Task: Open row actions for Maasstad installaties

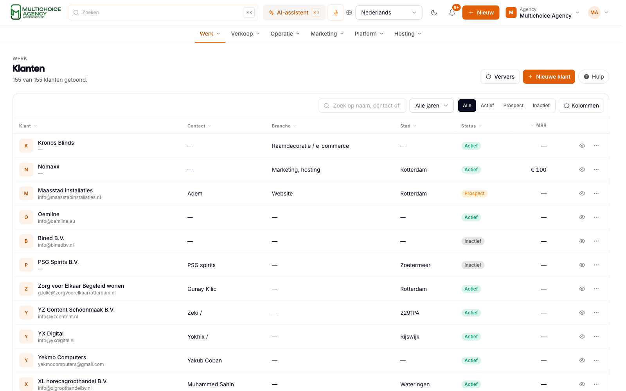Action: click(596, 194)
